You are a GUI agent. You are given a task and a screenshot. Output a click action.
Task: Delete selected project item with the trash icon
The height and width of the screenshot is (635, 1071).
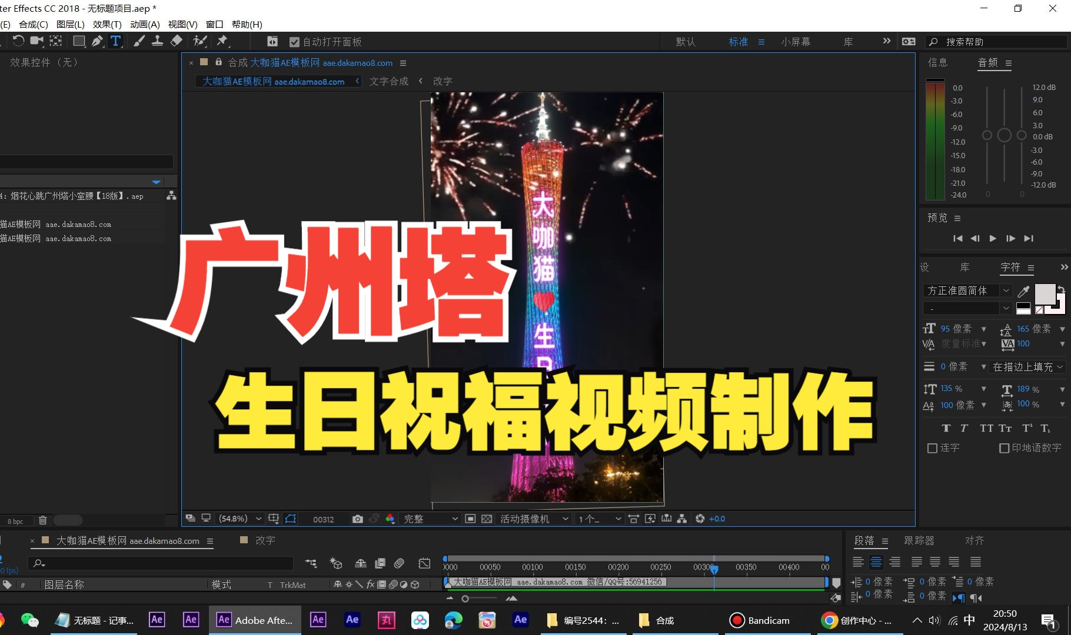coord(42,520)
